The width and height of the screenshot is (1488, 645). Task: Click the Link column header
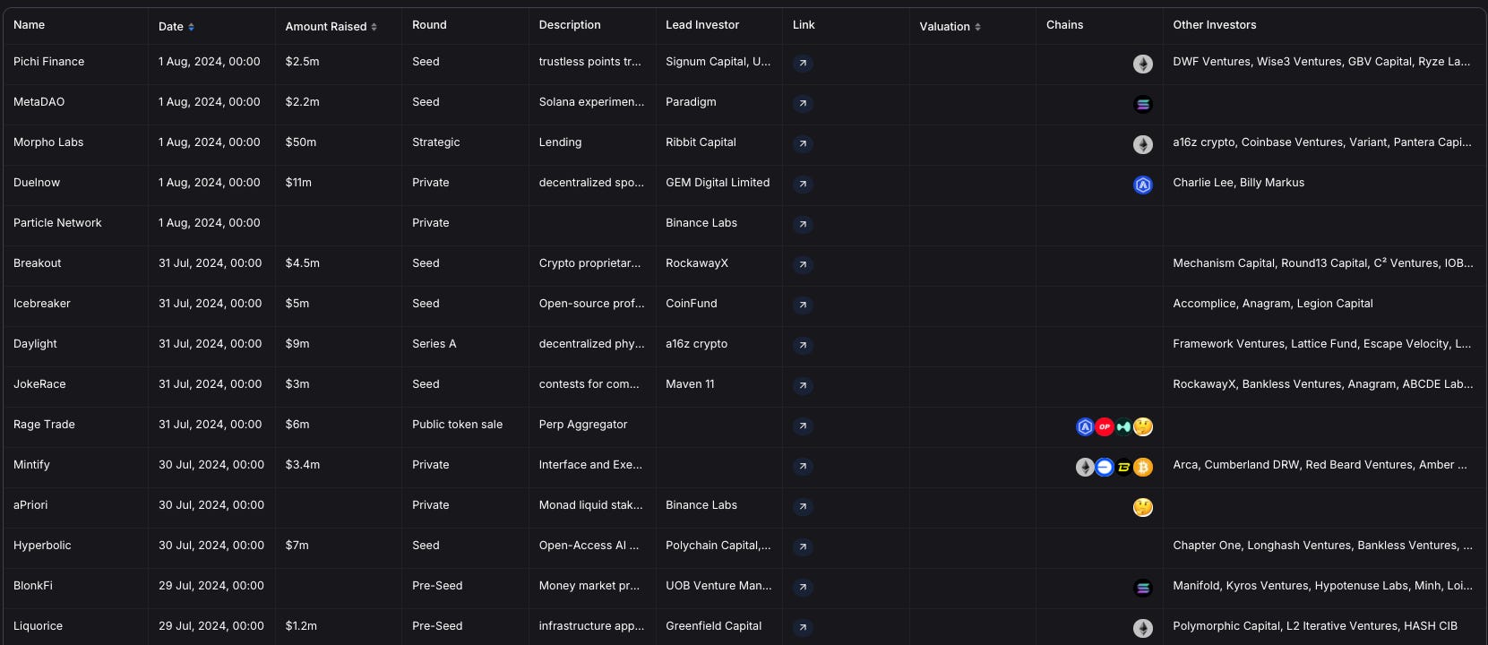point(804,25)
